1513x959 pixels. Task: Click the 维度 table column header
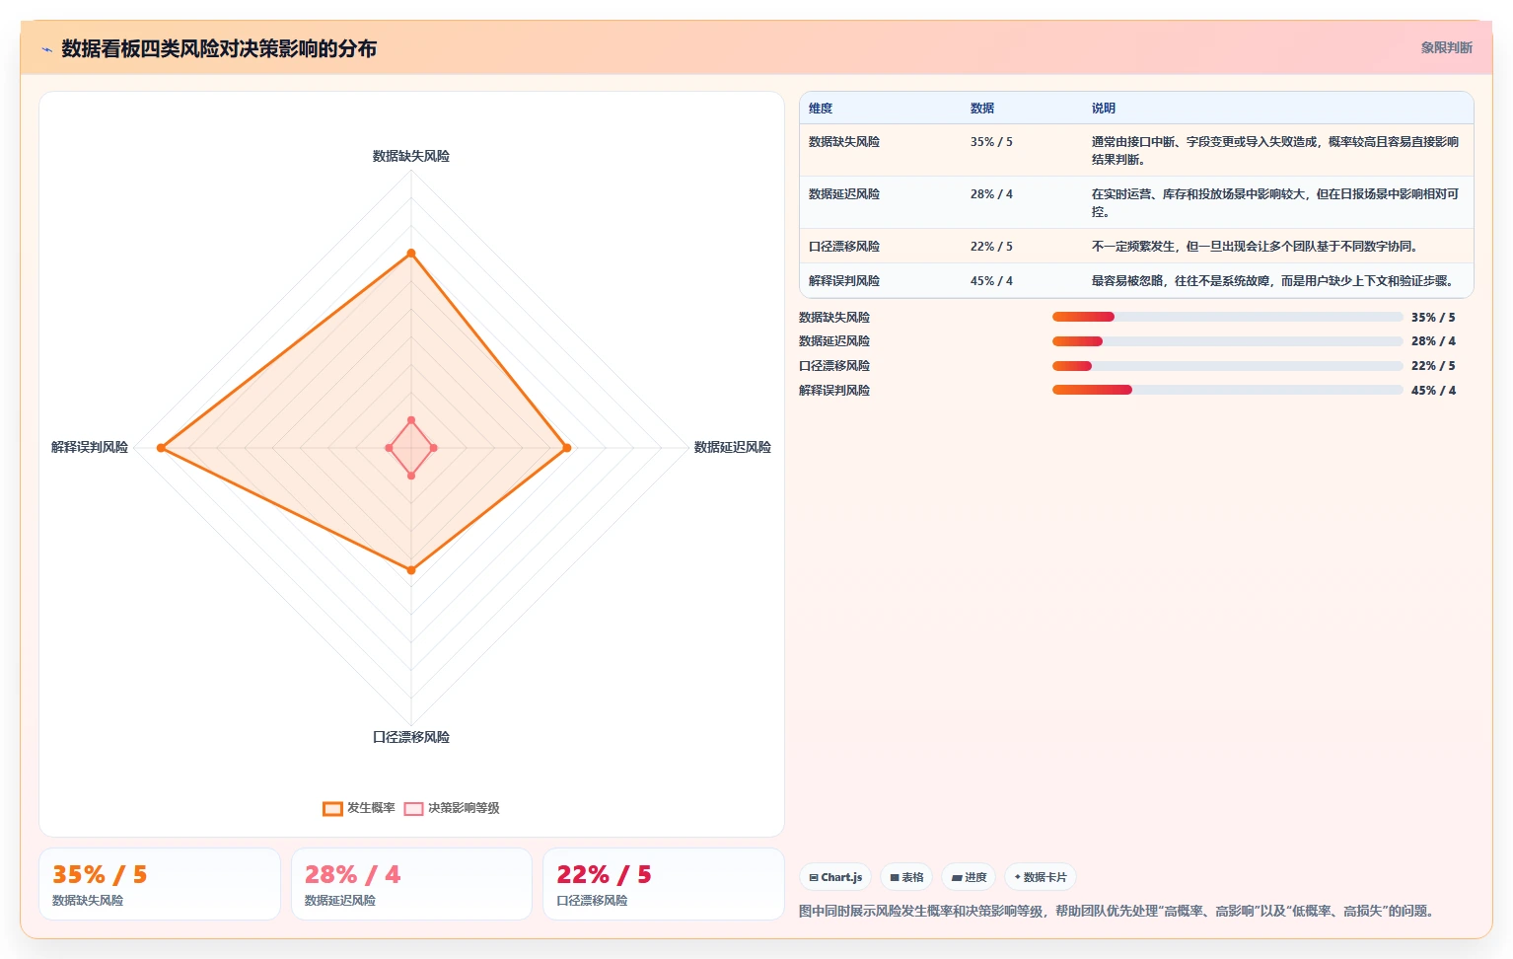click(x=821, y=109)
